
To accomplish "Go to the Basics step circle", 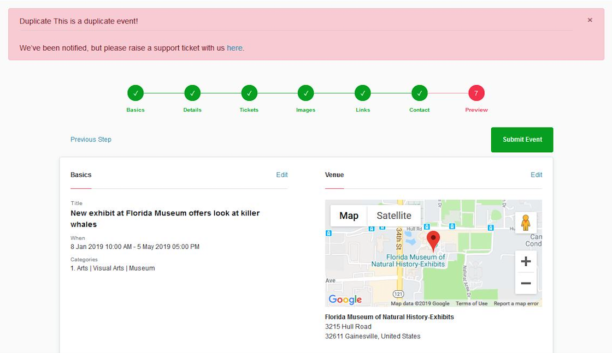I will (136, 93).
